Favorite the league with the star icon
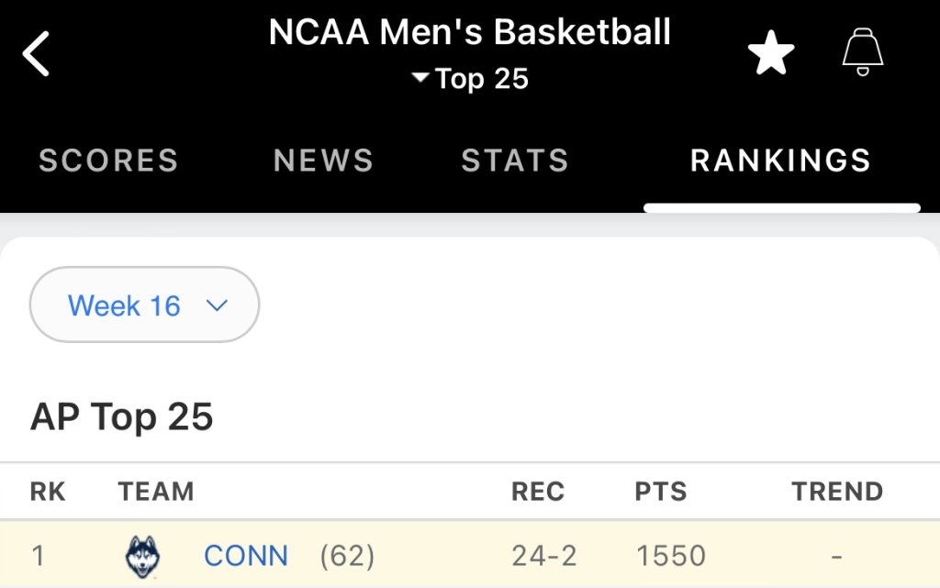 [770, 54]
